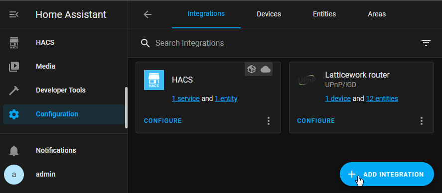Open the 12 entities link
This screenshot has height=193, width=442.
382,98
